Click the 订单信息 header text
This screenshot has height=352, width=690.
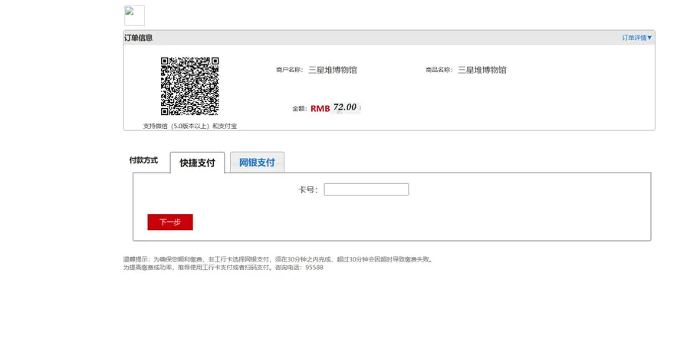pyautogui.click(x=138, y=38)
